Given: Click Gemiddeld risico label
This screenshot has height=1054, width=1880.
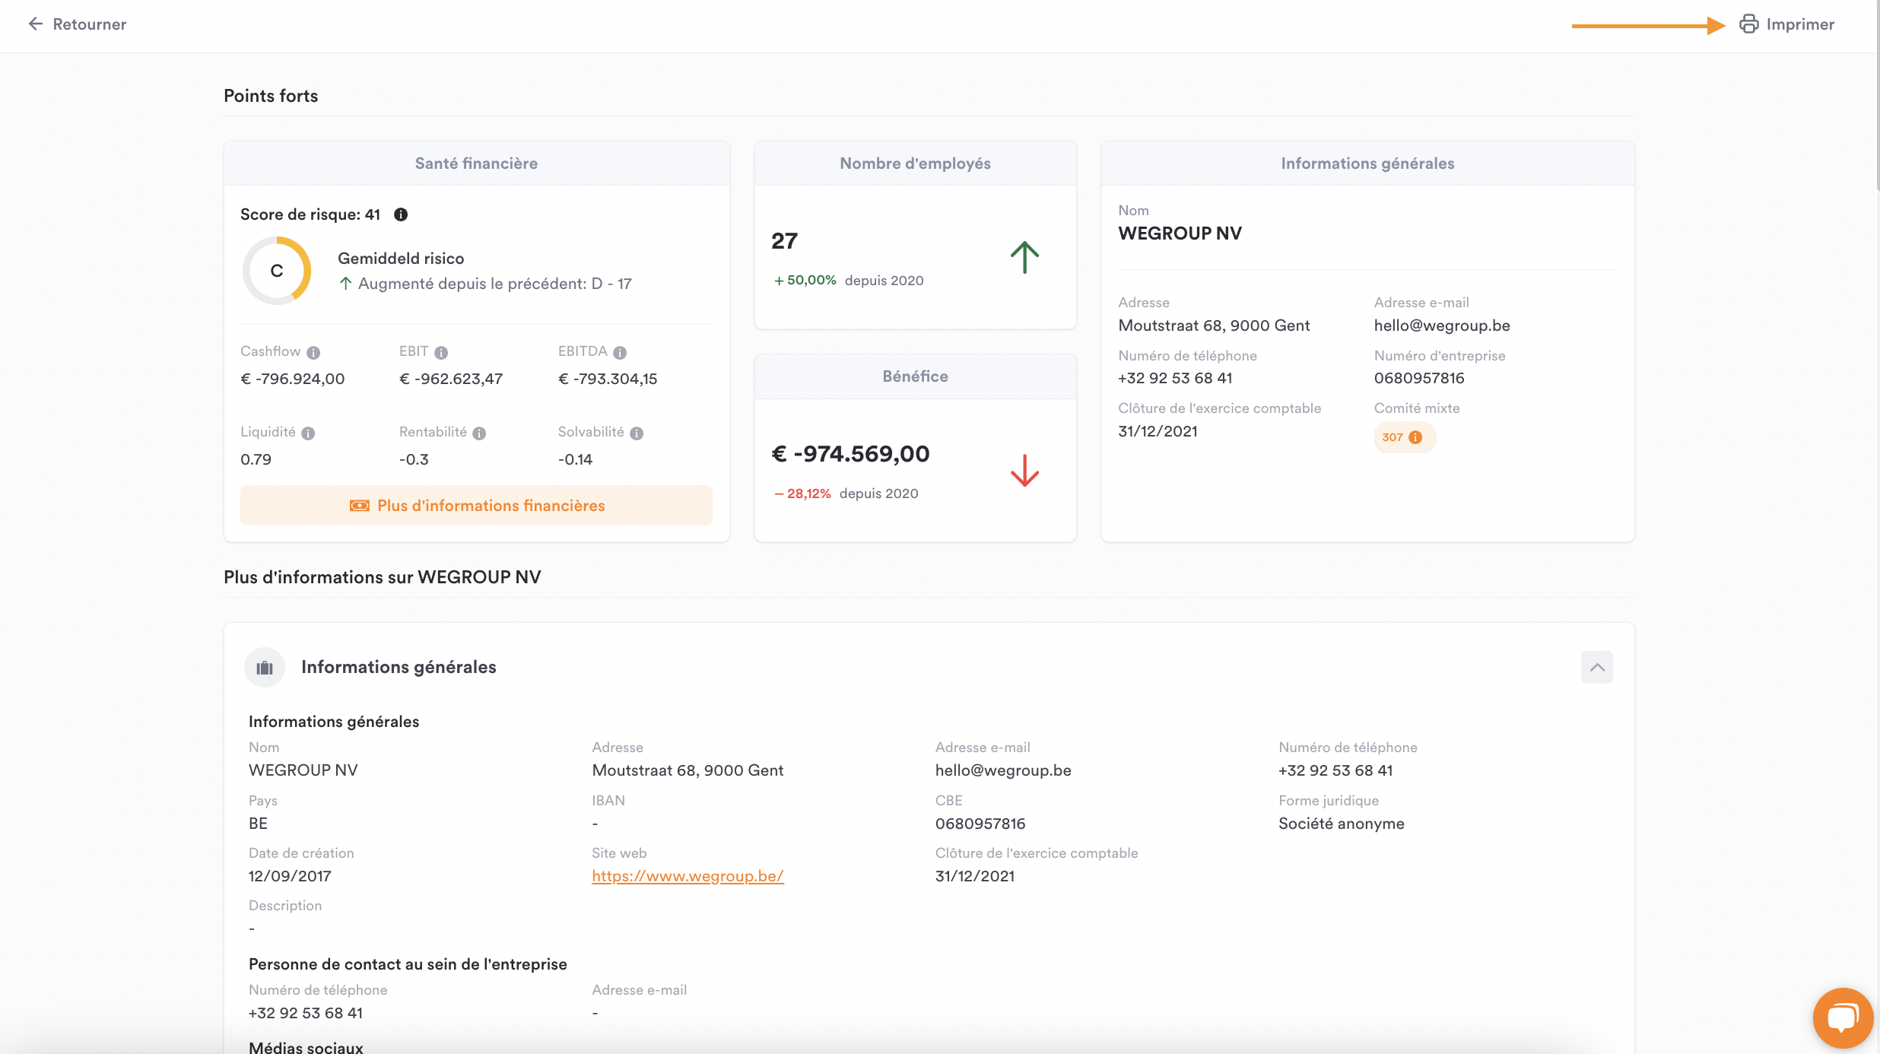Looking at the screenshot, I should point(401,259).
